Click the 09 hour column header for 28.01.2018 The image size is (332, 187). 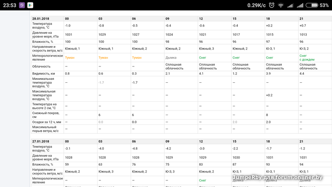point(167,19)
